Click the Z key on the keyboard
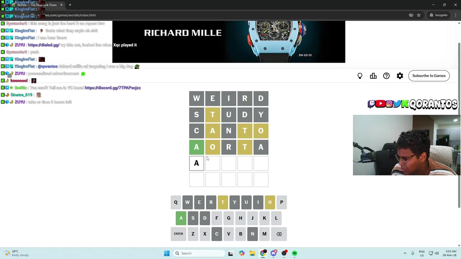461x259 pixels. [193, 234]
